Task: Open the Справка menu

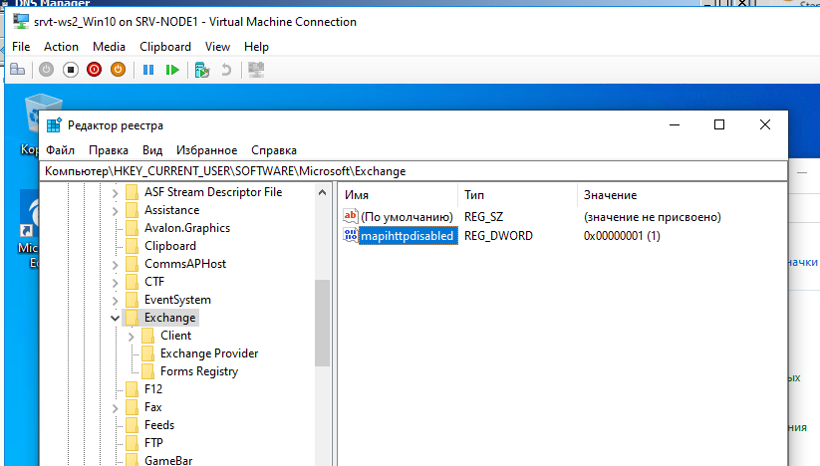Action: point(274,150)
